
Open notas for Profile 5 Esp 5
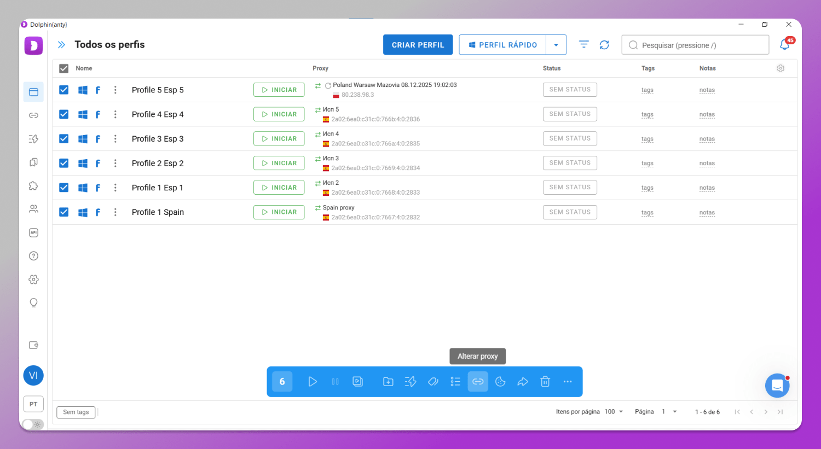click(x=707, y=90)
